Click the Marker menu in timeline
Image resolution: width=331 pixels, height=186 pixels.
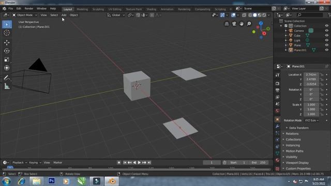click(57, 162)
